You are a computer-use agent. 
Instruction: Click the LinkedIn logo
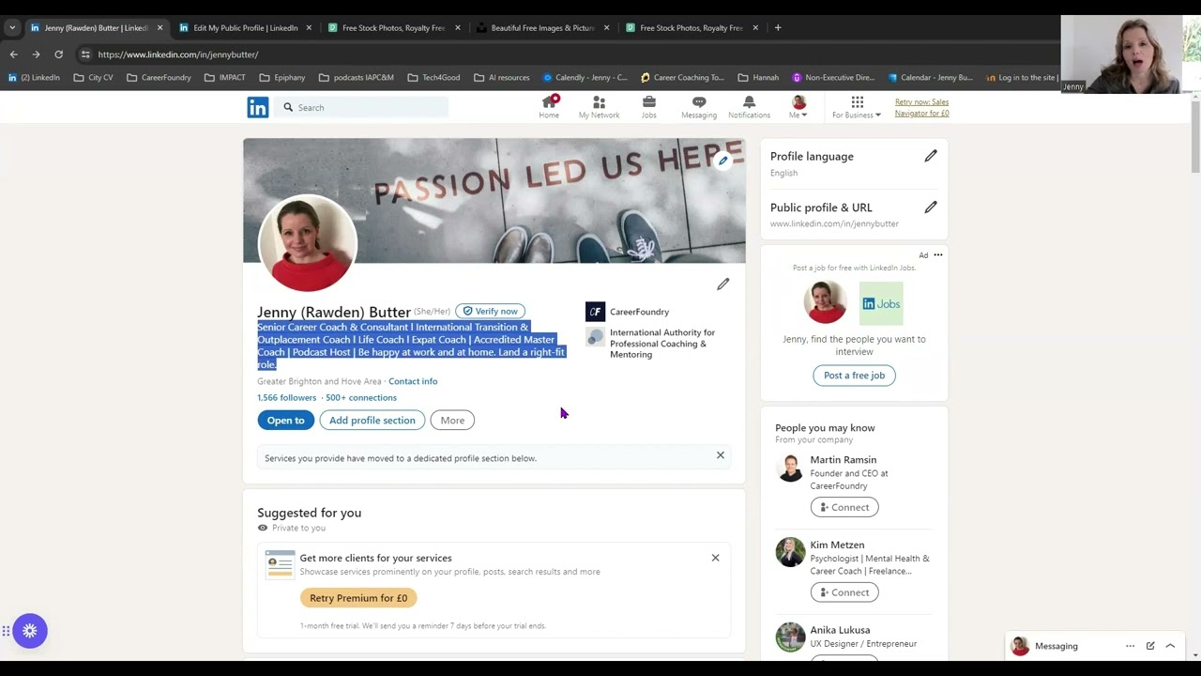(258, 107)
